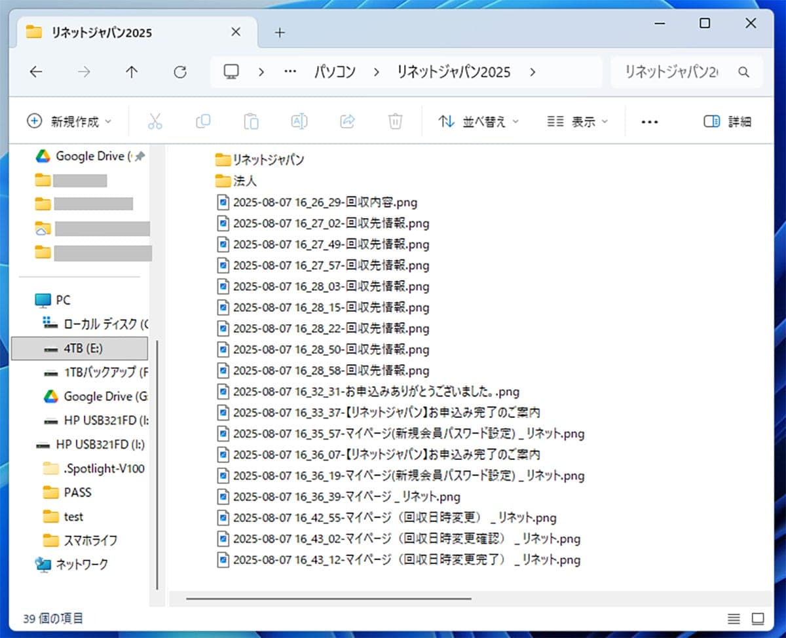Select ローカル ディスク drive
Screen dimensions: 786x638
tap(95, 324)
